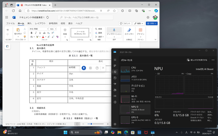Viewport: 218px width, 136px height.
Task: Apply Strikethrough formatting
Action: click(44, 33)
